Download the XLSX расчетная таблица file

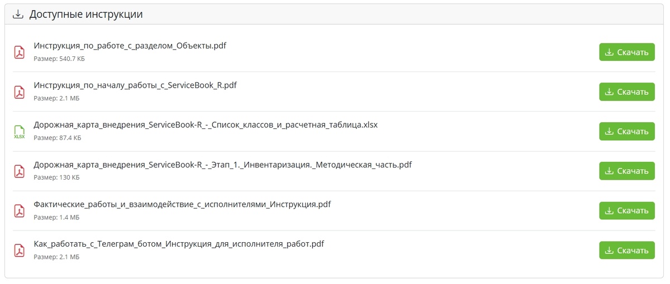pyautogui.click(x=626, y=132)
